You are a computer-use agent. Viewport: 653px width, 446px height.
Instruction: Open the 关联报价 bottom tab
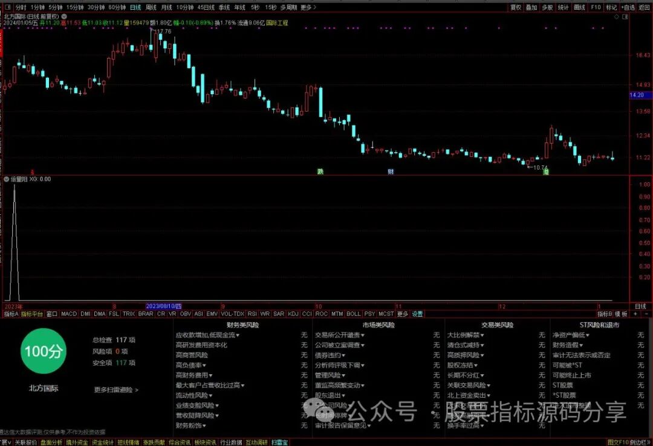(x=26, y=442)
